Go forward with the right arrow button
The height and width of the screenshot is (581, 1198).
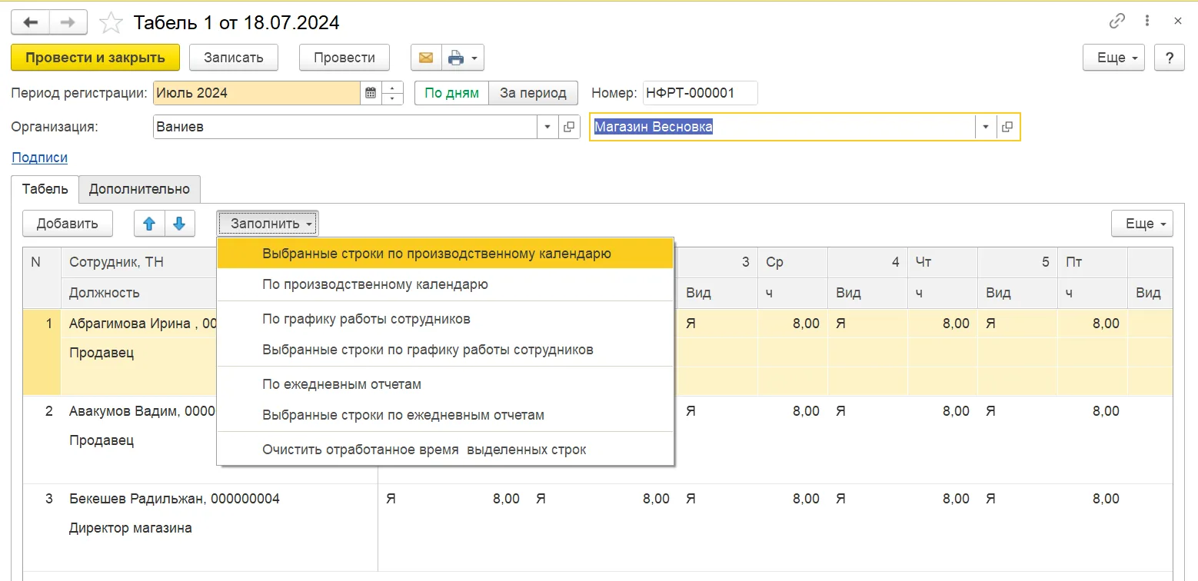point(68,22)
